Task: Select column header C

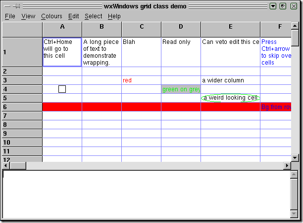Action: tap(142, 30)
